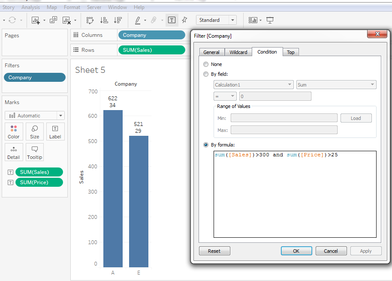Open the equals operator dropdown
The width and height of the screenshot is (392, 281).
pyautogui.click(x=225, y=96)
